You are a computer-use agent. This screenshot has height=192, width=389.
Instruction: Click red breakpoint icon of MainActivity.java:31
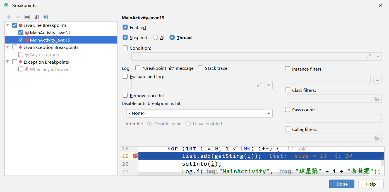[27, 33]
